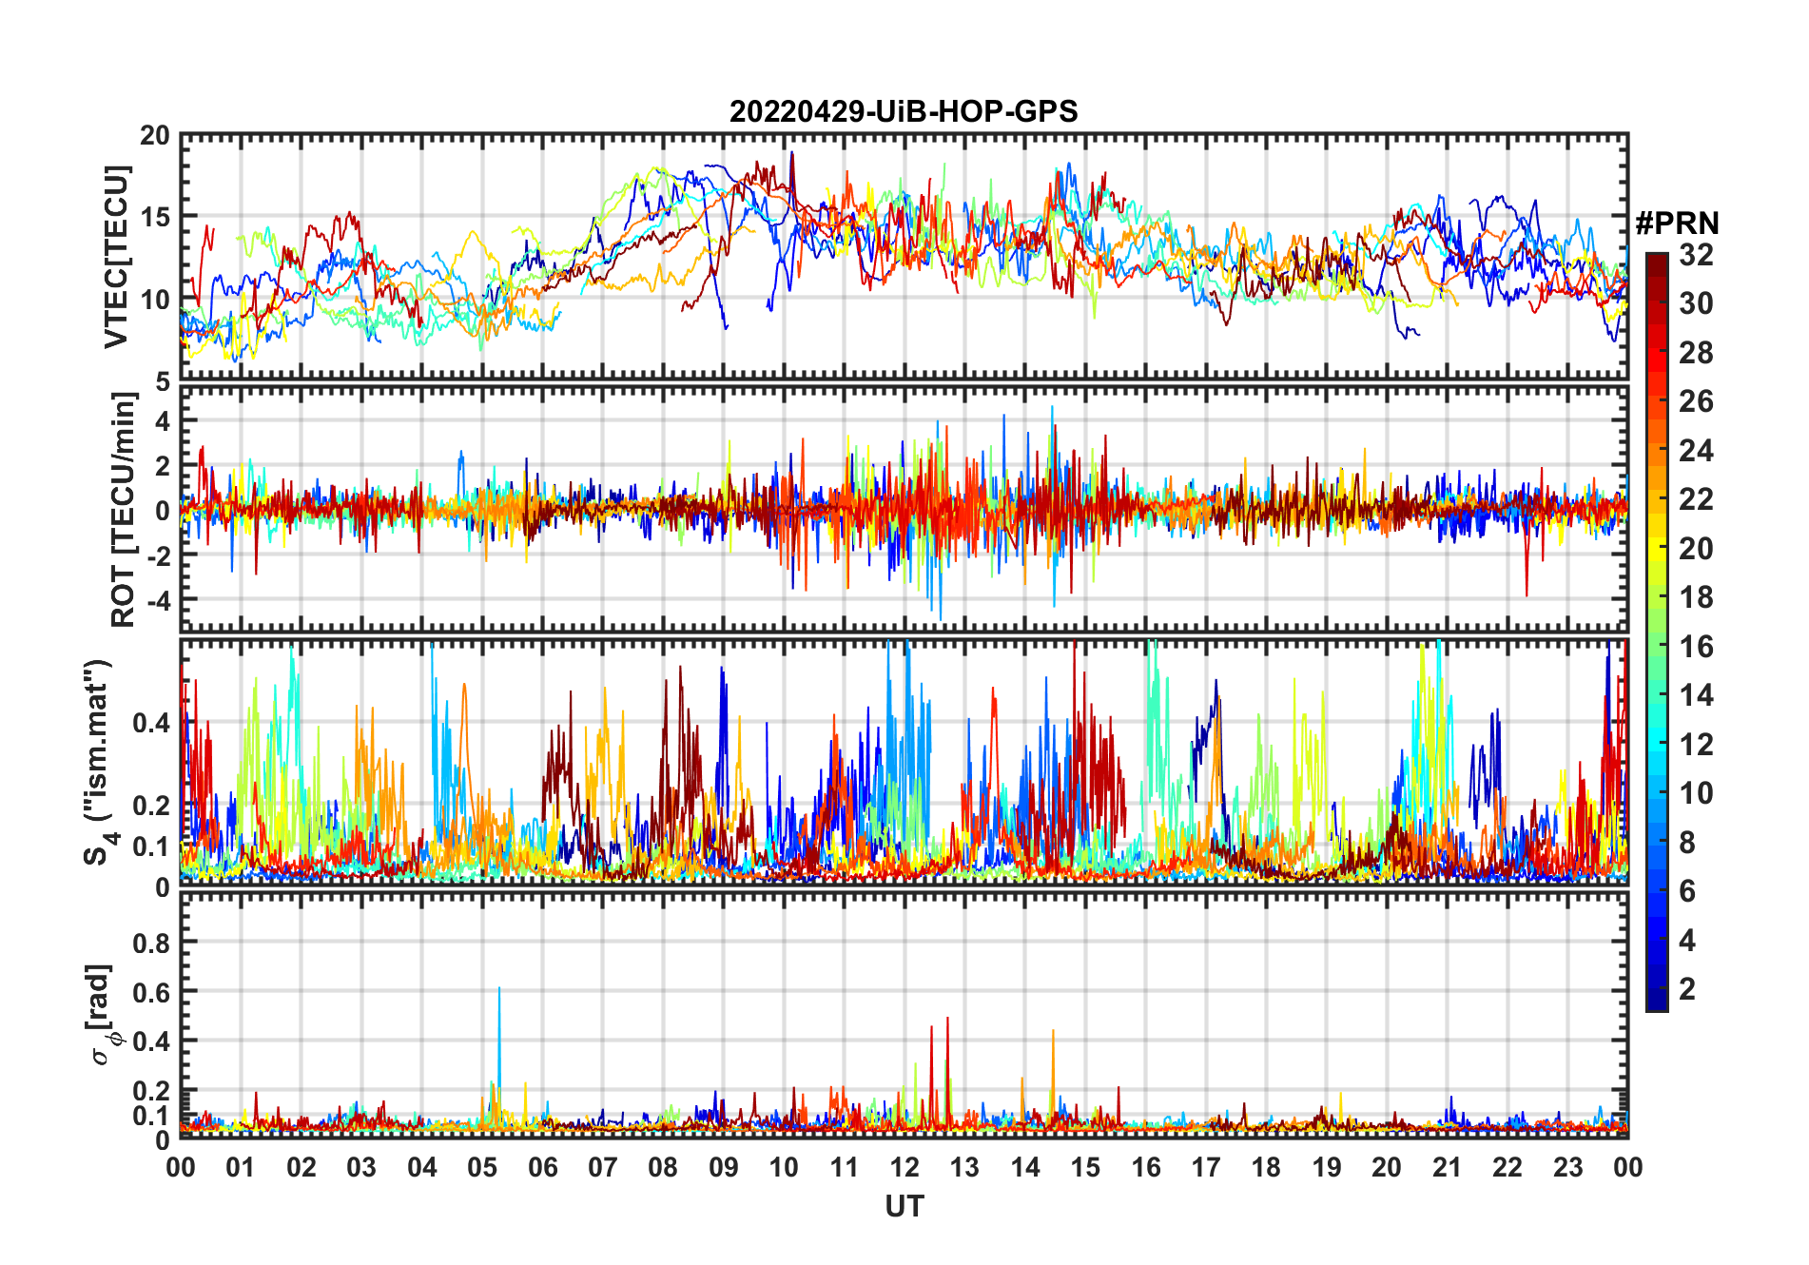Click the plot title 20220429-UiB-HOP-GPS
Viewport: 1809px width, 1265px height.
[904, 111]
